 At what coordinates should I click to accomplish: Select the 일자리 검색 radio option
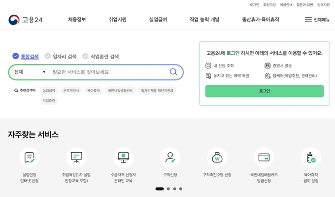(x=47, y=56)
